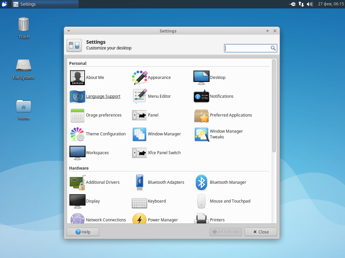Viewport: 345px width, 258px height.
Task: Open the Appearance settings icon
Action: coord(139,78)
